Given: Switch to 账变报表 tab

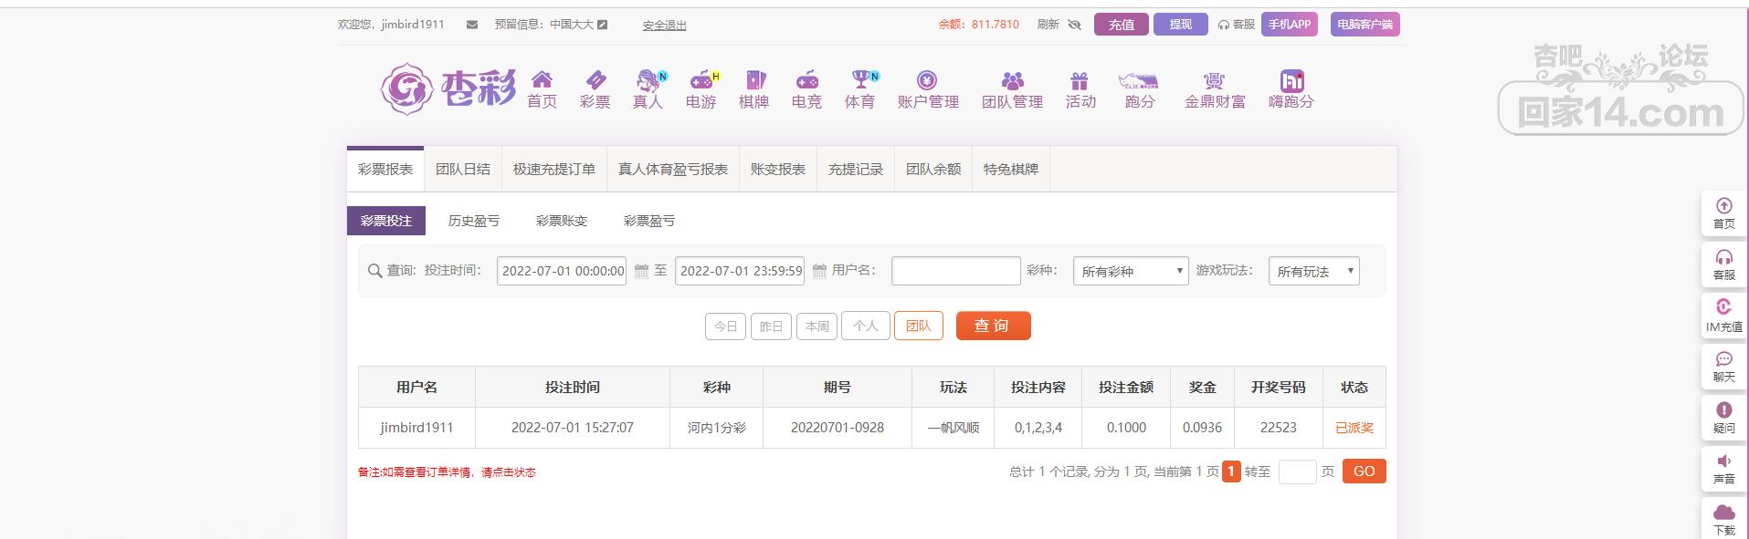Looking at the screenshot, I should tap(778, 170).
